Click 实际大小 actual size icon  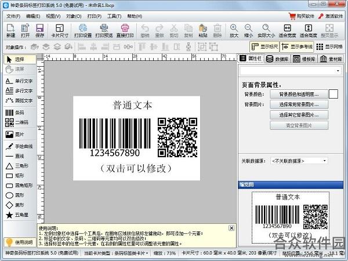[266, 31]
